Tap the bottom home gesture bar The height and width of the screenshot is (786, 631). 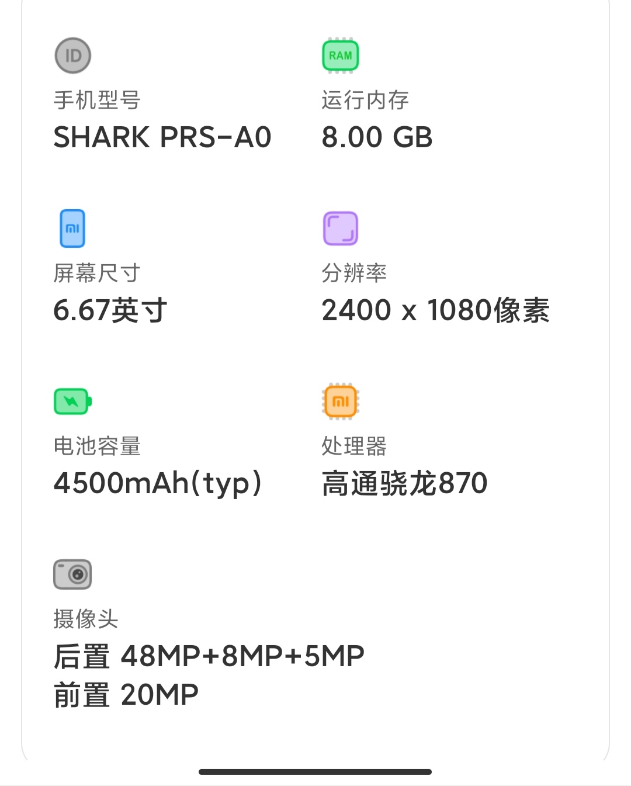click(x=315, y=772)
